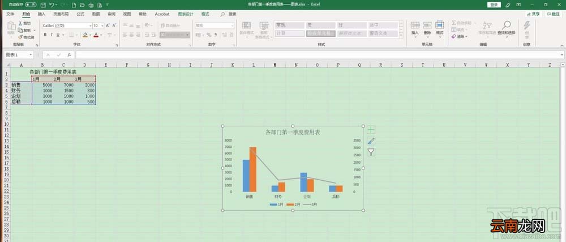
Task: Click the Share (共享) button
Action: click(x=534, y=14)
